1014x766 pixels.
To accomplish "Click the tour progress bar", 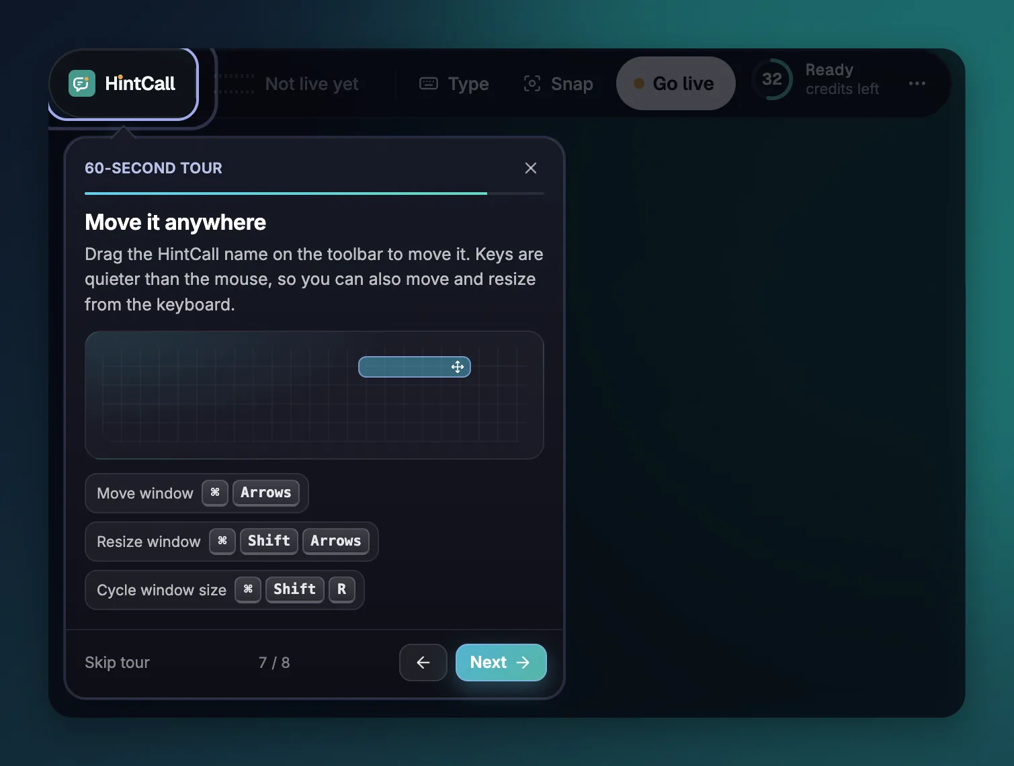I will click(314, 194).
